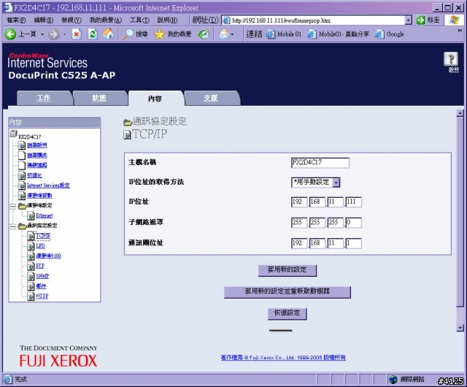Open the 檔案(F) menu

pyautogui.click(x=16, y=20)
